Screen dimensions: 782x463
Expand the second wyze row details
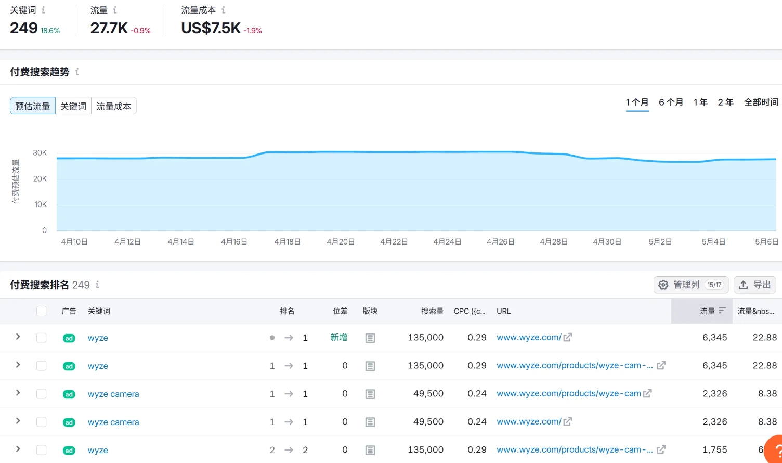(x=18, y=365)
